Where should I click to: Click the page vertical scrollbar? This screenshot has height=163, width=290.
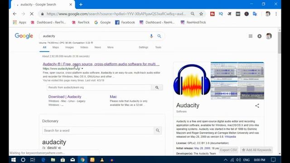pyautogui.click(x=279, y=43)
